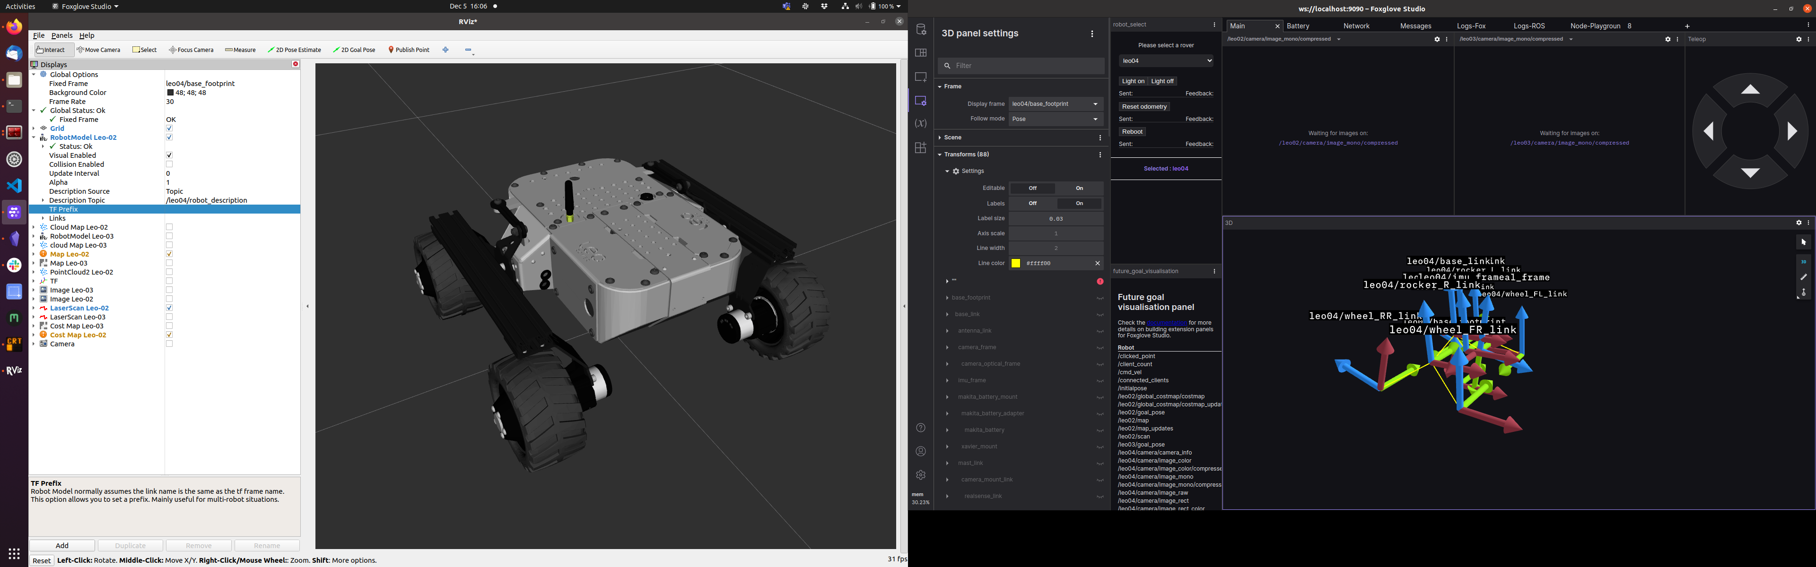Open the Foxglove extensions panel
The height and width of the screenshot is (567, 1816).
[x=921, y=148]
